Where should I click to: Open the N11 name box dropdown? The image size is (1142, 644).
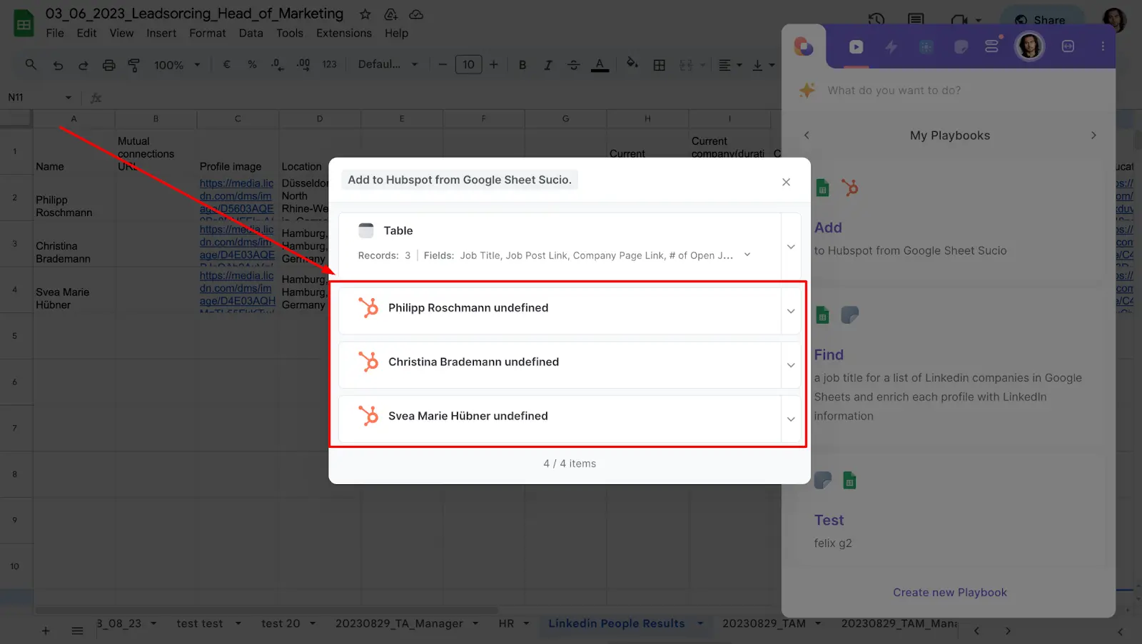pos(69,98)
